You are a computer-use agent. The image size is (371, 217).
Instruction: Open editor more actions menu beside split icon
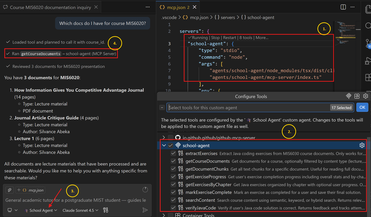coord(353,7)
